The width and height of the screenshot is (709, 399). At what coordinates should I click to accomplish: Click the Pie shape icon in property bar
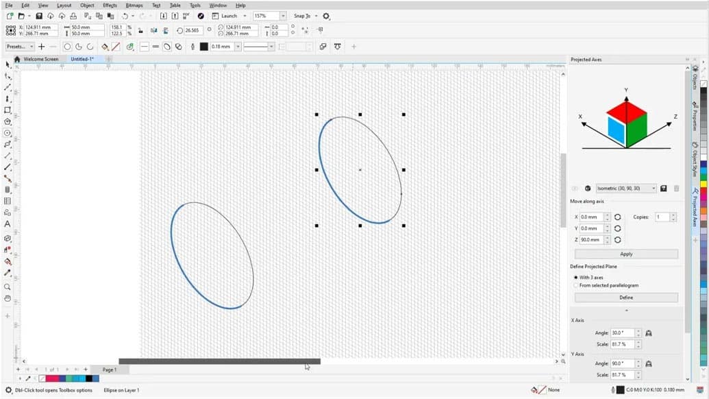[x=79, y=47]
